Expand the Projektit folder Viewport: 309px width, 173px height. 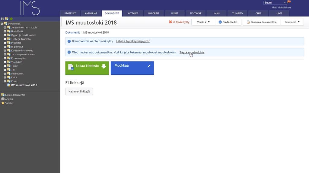point(5,43)
